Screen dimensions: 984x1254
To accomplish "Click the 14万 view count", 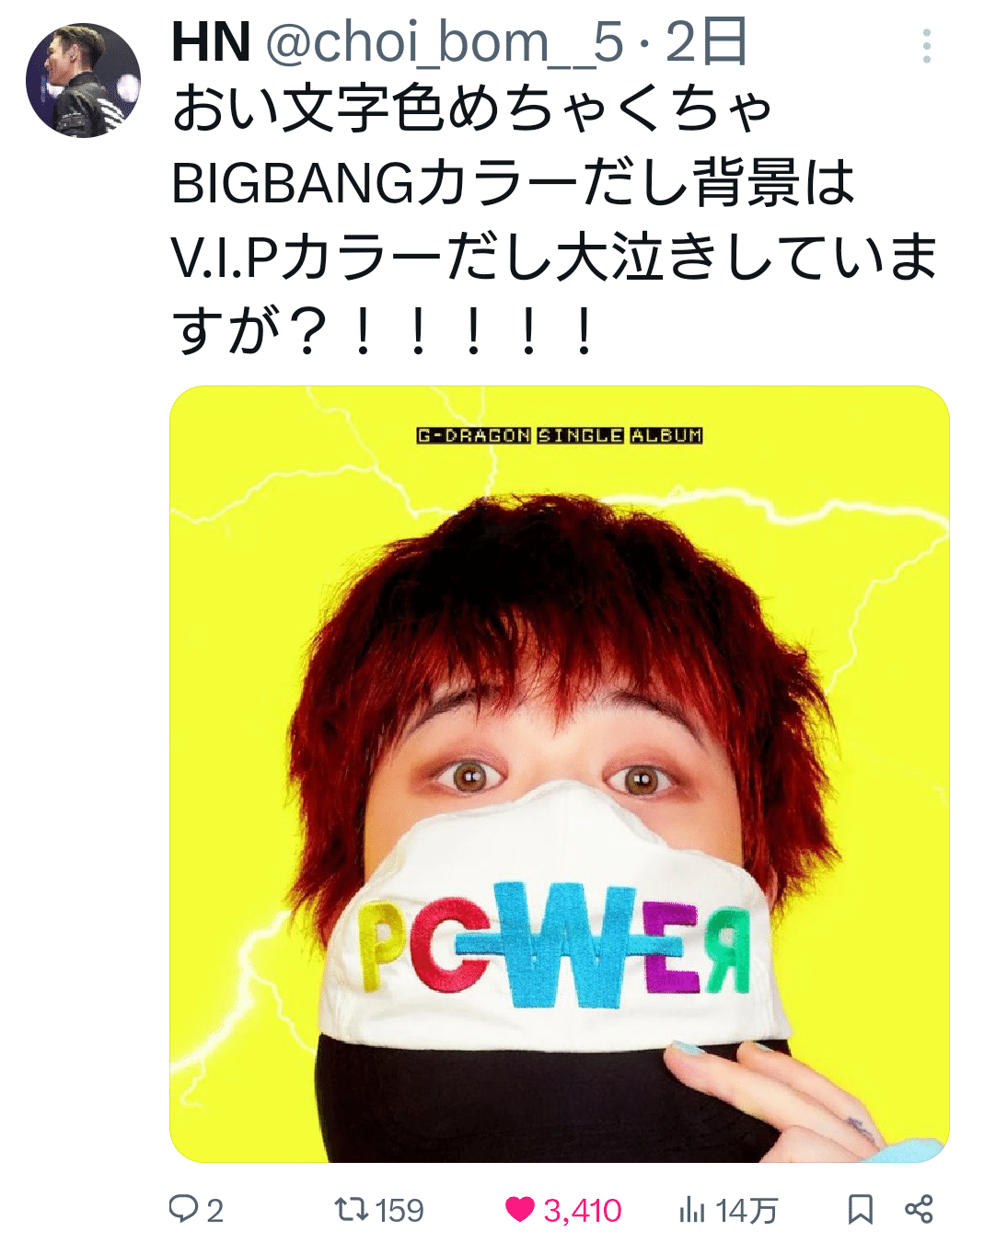I will click(747, 1210).
